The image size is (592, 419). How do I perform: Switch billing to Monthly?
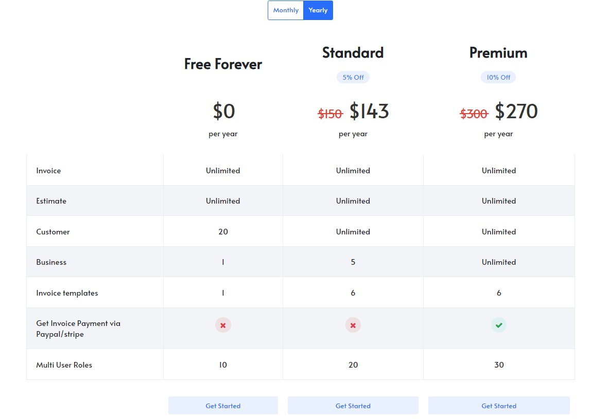click(x=286, y=10)
